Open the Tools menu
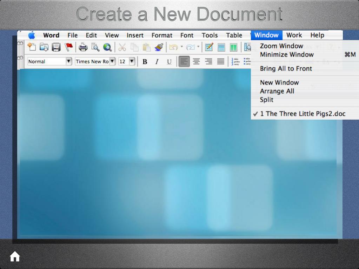This screenshot has height=269, width=359. click(210, 35)
